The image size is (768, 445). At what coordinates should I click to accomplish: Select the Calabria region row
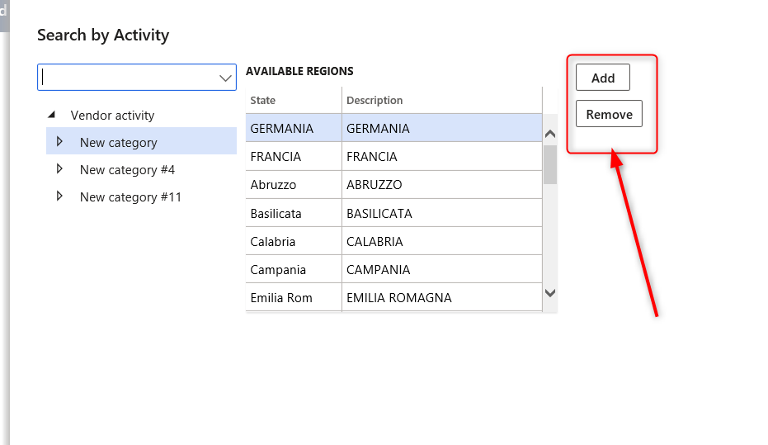[x=272, y=242]
